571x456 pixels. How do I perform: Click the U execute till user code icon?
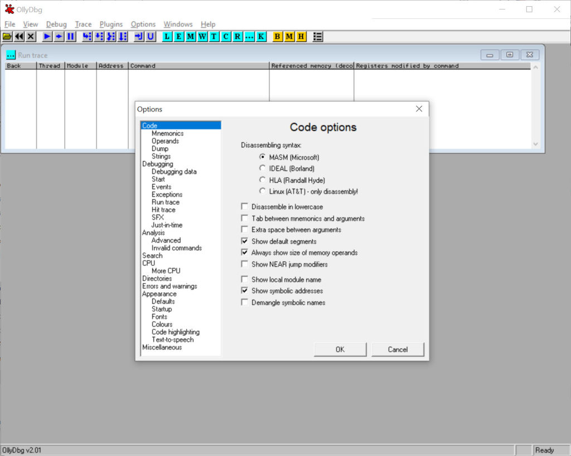coord(151,36)
